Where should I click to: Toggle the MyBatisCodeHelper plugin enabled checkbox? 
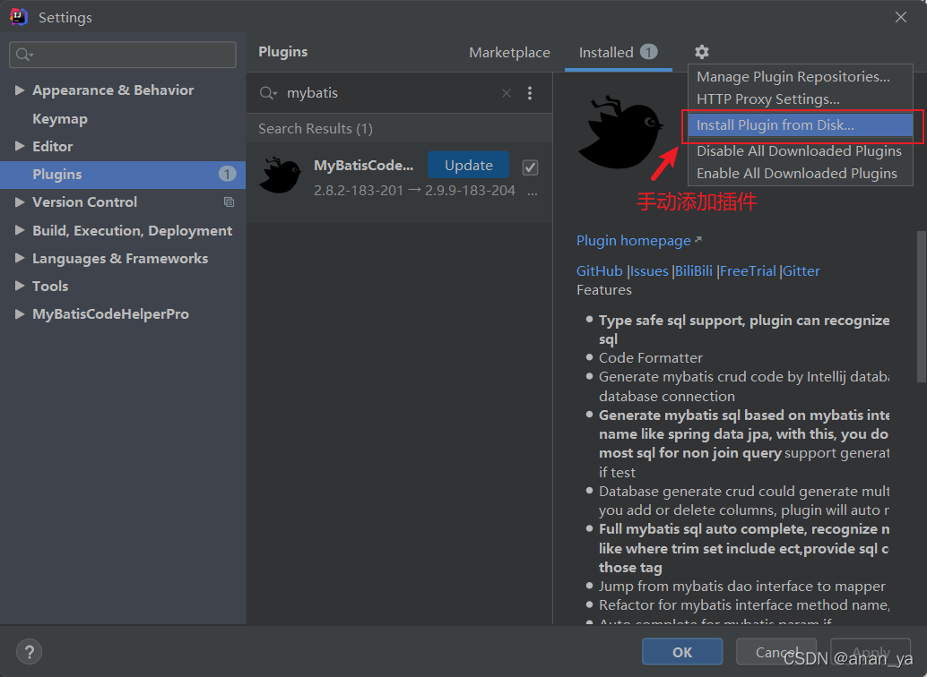click(531, 167)
